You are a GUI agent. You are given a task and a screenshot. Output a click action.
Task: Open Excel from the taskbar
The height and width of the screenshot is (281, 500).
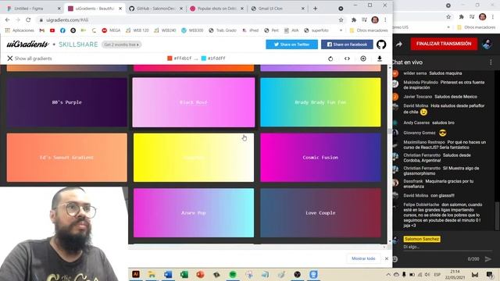click(184, 274)
